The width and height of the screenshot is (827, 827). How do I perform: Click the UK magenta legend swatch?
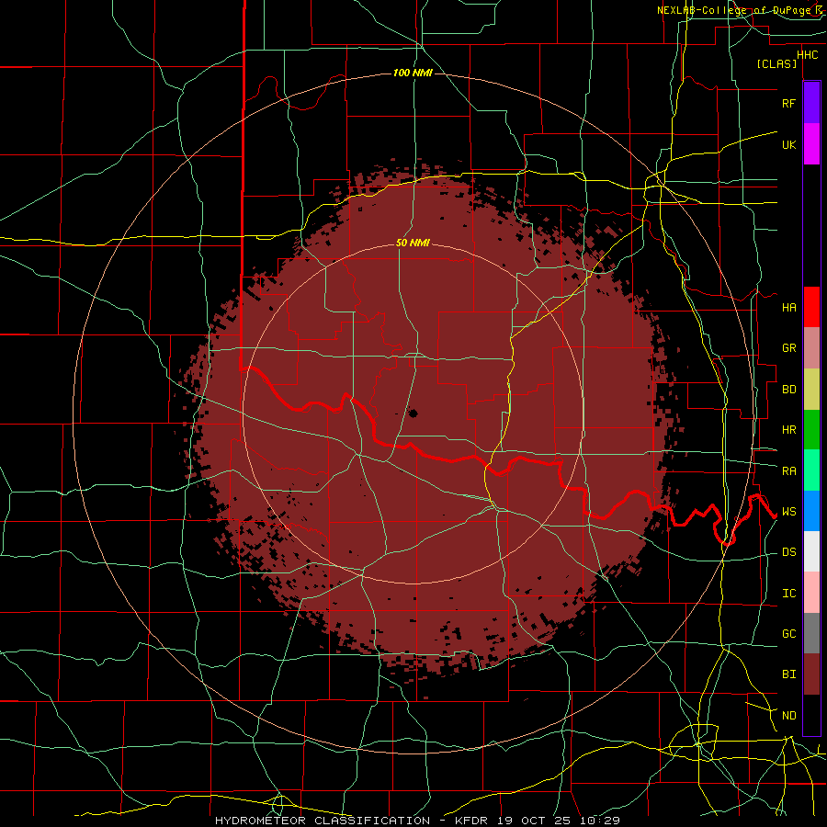coord(811,144)
